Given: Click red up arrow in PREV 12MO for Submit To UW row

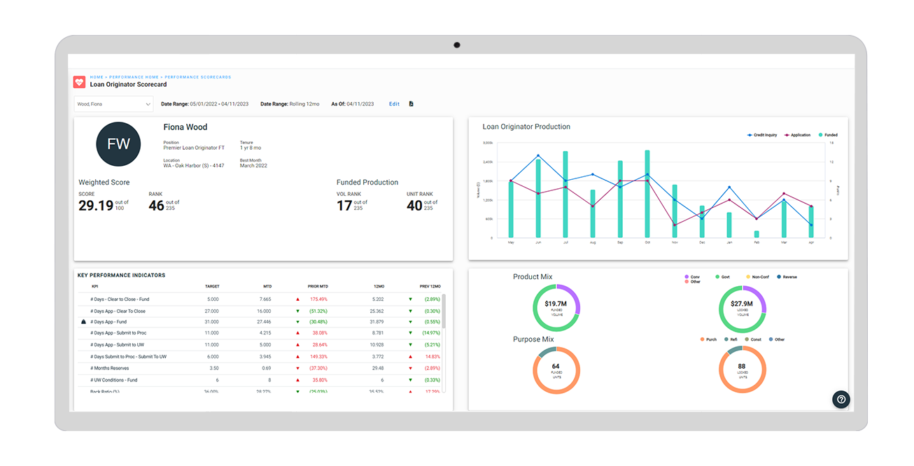Looking at the screenshot, I should coord(411,357).
